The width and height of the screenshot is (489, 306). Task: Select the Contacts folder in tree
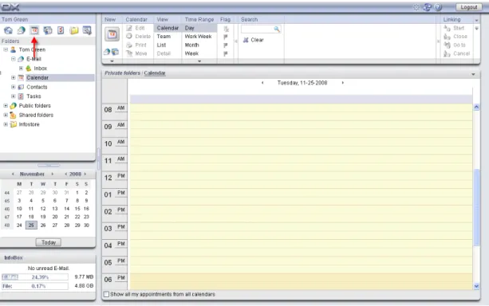(x=37, y=87)
